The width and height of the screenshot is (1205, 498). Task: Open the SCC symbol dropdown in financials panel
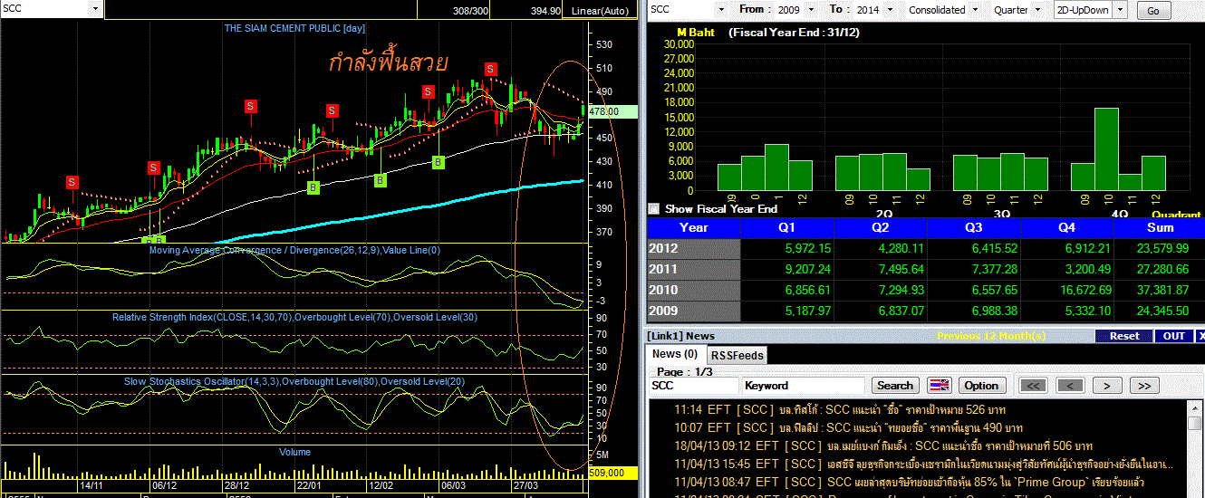tap(721, 9)
